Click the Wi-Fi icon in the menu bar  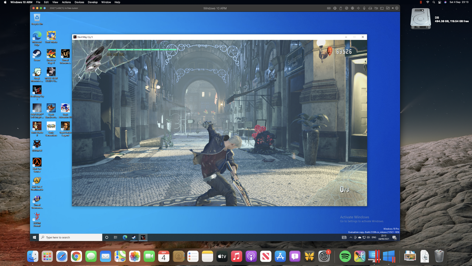click(428, 2)
